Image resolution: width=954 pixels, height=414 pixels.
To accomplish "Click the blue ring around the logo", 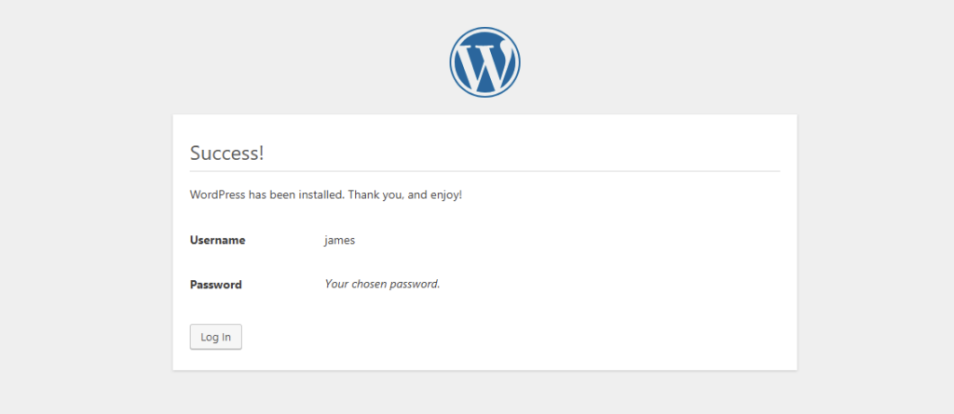I will (x=484, y=28).
